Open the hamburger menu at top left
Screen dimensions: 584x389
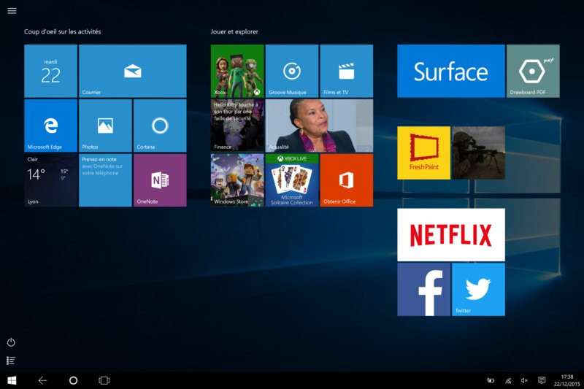(x=12, y=10)
